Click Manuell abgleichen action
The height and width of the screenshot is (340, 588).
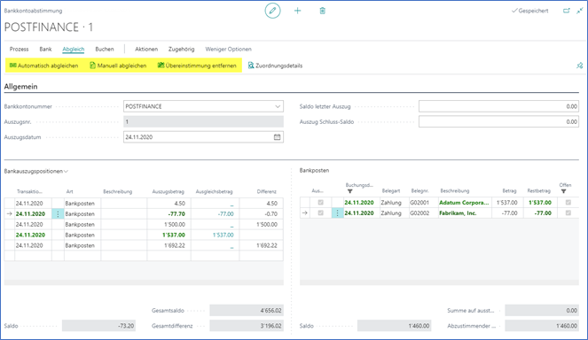118,66
